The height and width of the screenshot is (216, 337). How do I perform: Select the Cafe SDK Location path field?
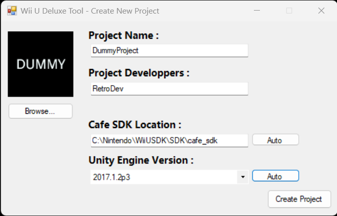(x=169, y=140)
